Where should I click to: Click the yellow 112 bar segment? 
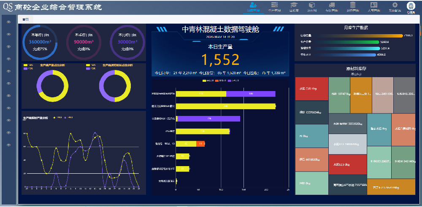201,94
